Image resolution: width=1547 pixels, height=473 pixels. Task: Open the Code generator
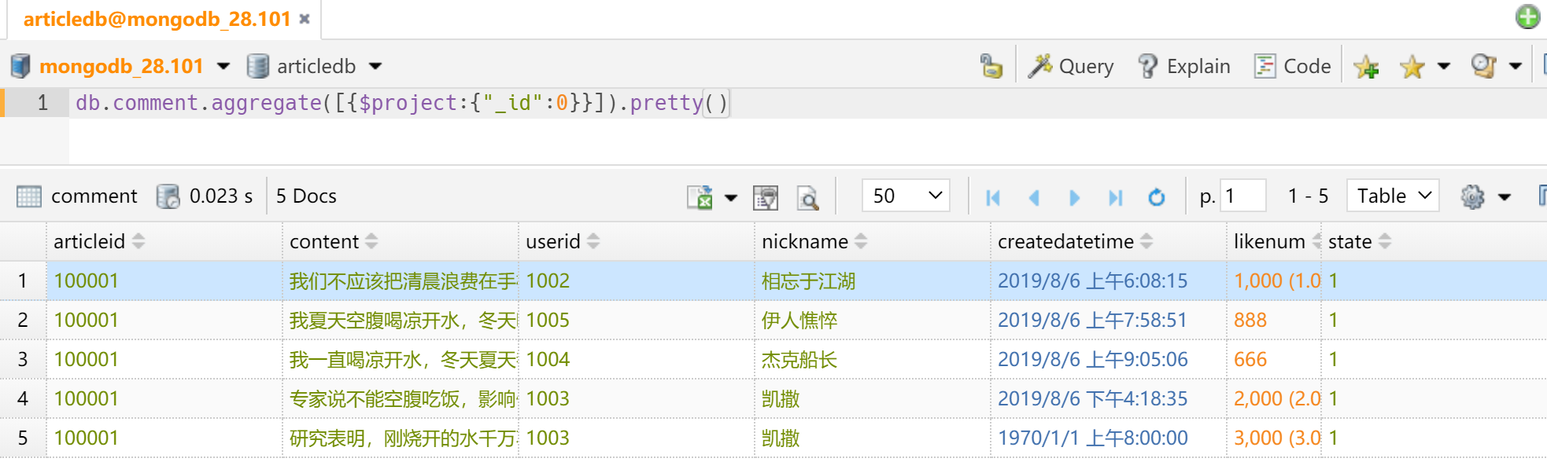[1292, 67]
